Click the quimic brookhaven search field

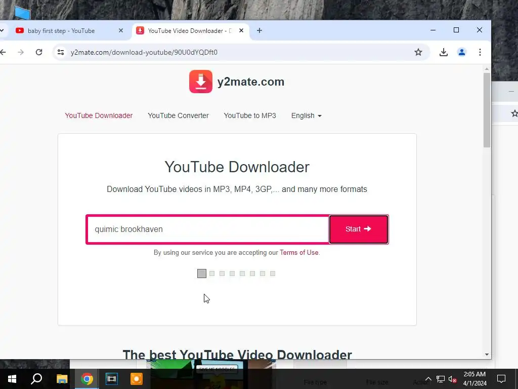[x=208, y=229]
